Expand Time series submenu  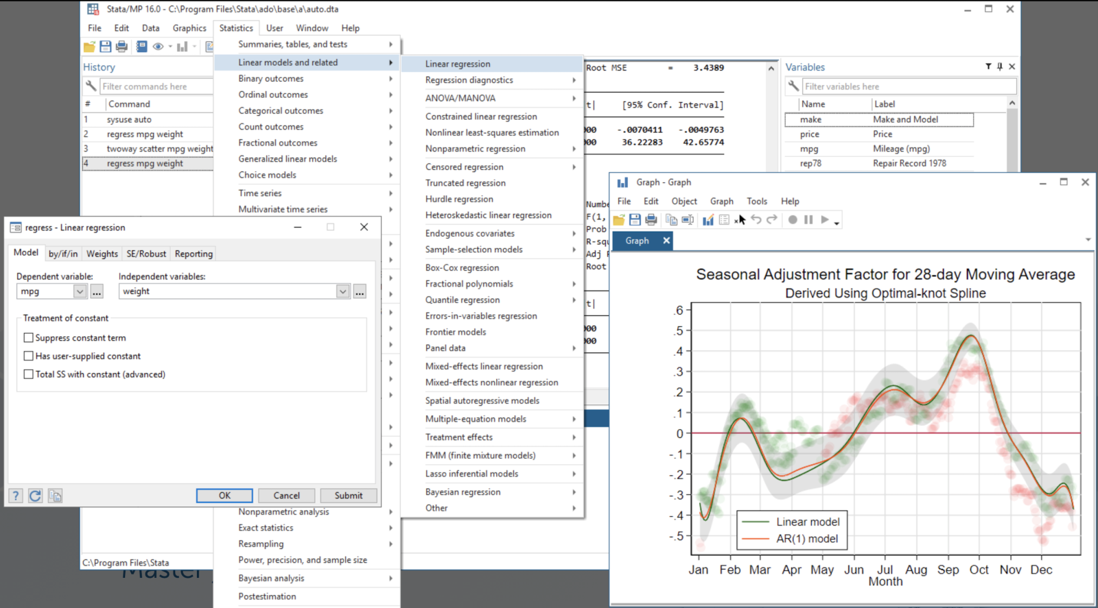click(x=307, y=193)
